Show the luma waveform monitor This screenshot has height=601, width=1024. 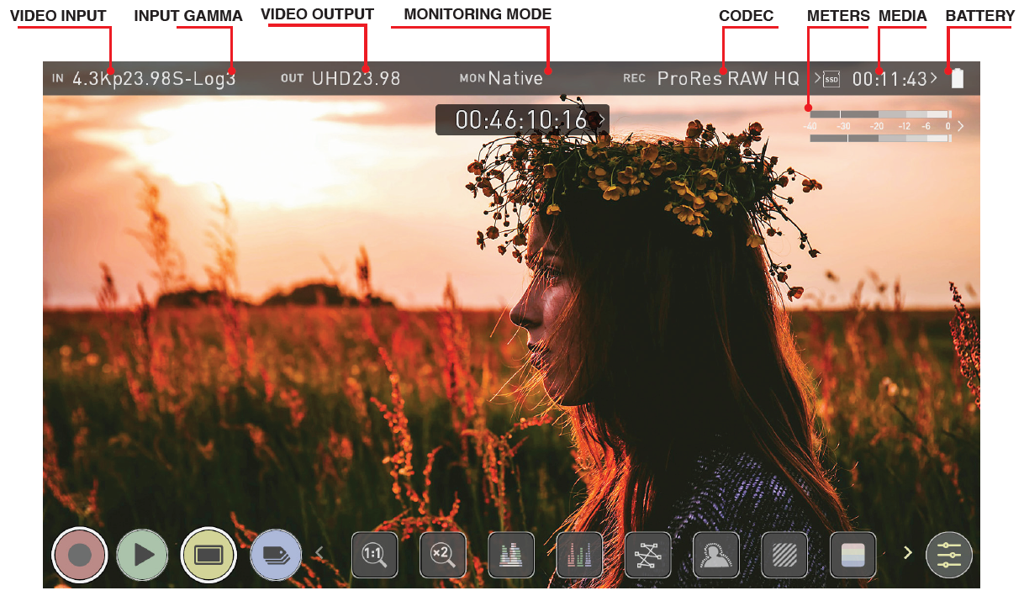511,555
